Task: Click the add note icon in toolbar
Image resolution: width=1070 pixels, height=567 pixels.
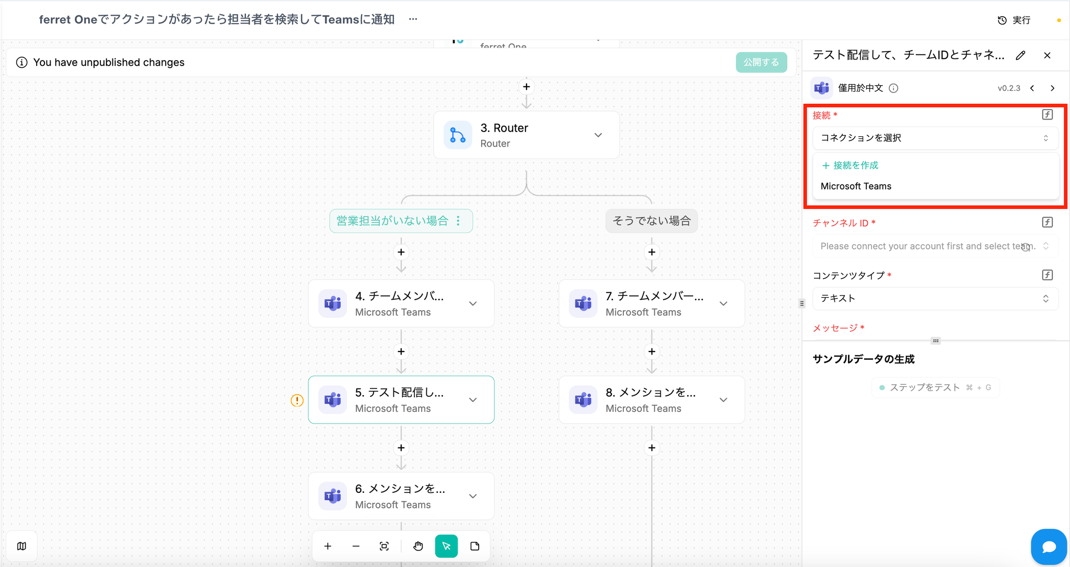Action: click(x=474, y=546)
